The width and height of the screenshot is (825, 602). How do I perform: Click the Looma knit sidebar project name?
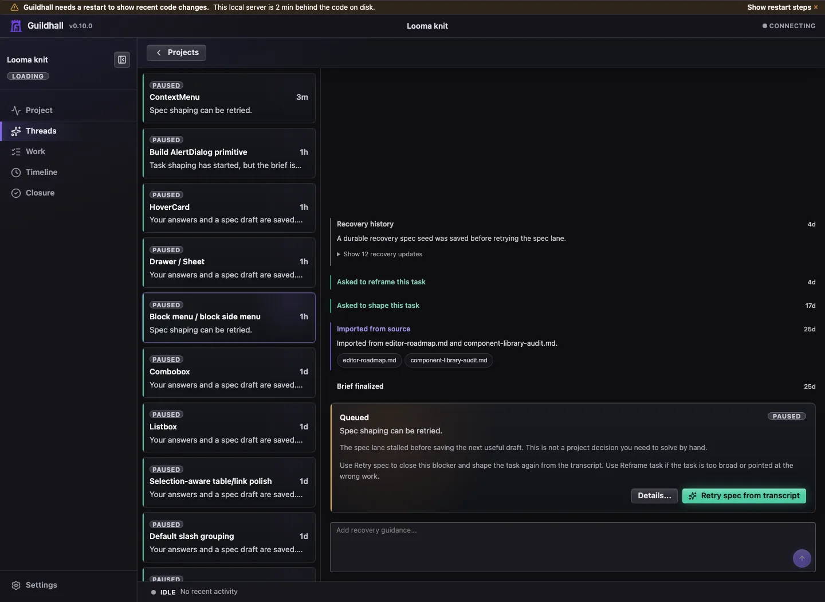click(x=27, y=60)
